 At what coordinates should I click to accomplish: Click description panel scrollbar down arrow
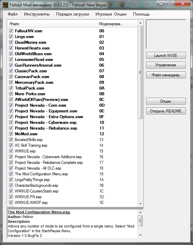[x=140, y=235]
